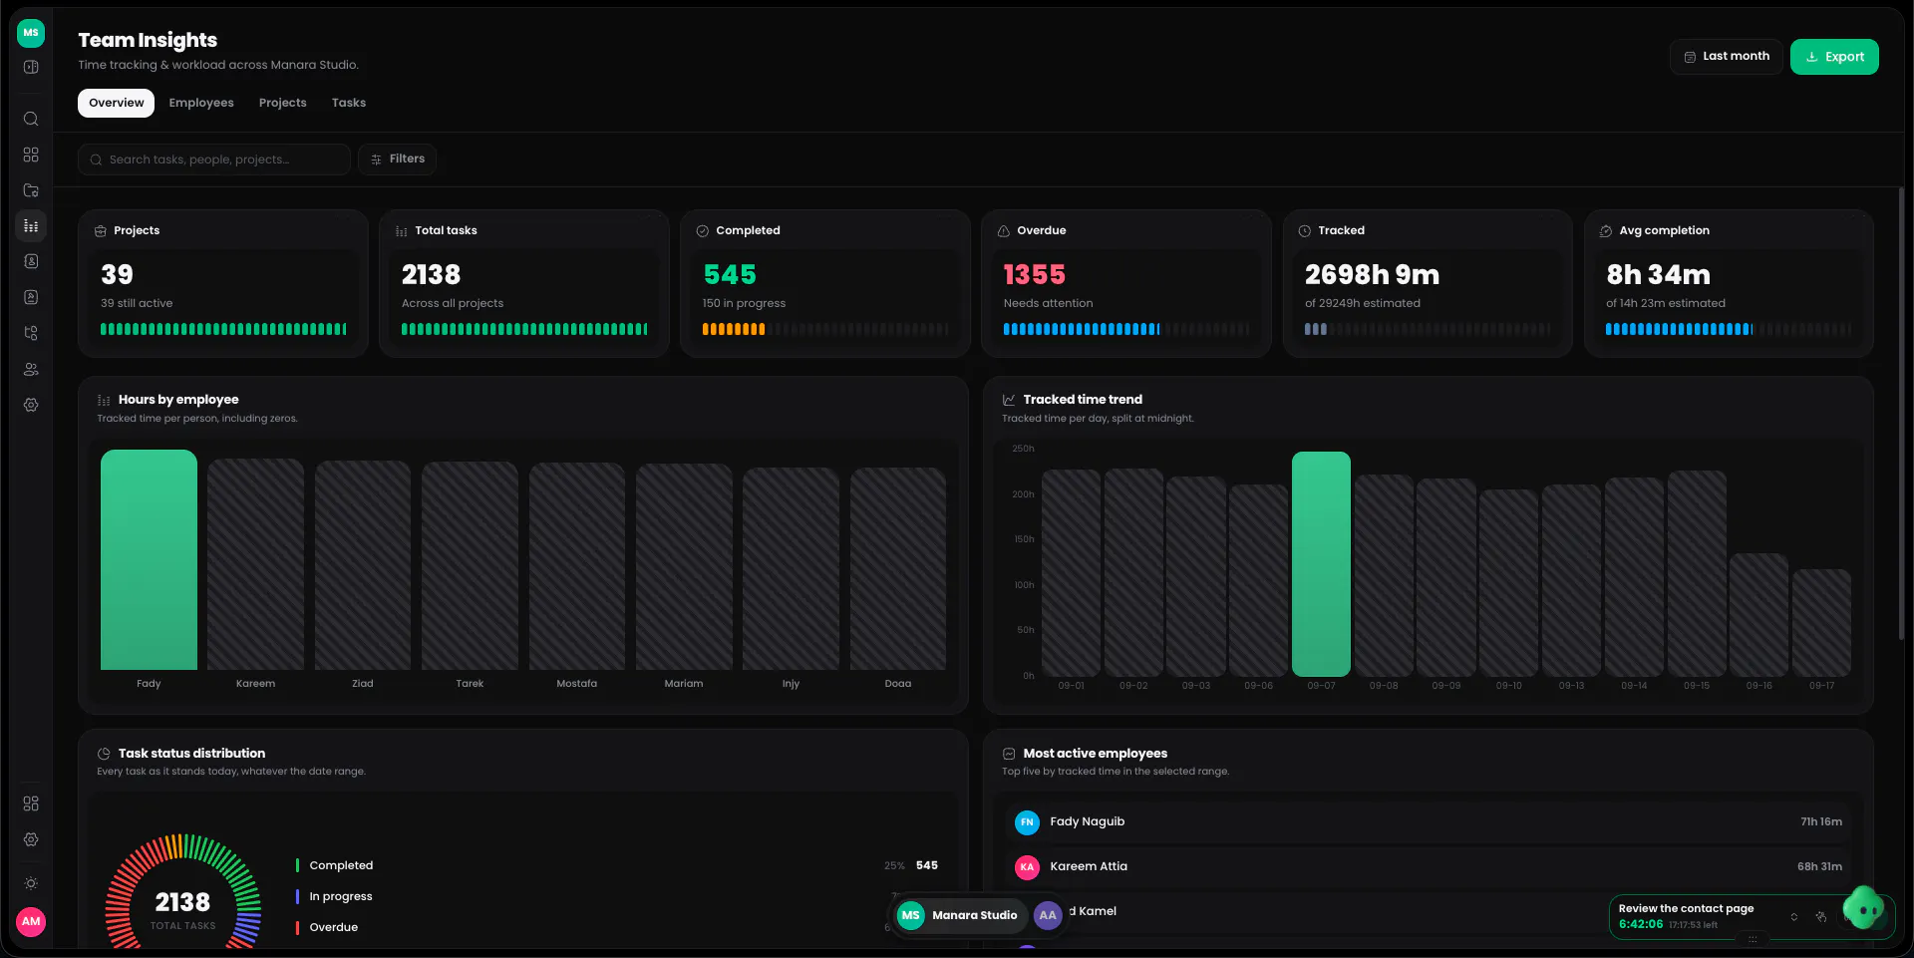The image size is (1914, 958).
Task: Open the Last month date range dropdown
Action: [1727, 57]
